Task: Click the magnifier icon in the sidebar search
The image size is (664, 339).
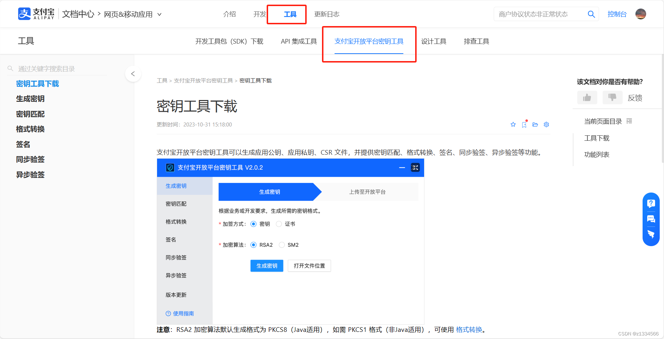Action: click(10, 68)
